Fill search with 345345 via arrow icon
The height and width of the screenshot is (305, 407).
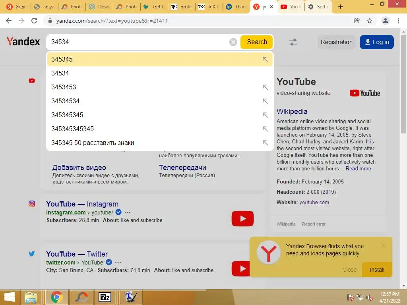coord(265,60)
